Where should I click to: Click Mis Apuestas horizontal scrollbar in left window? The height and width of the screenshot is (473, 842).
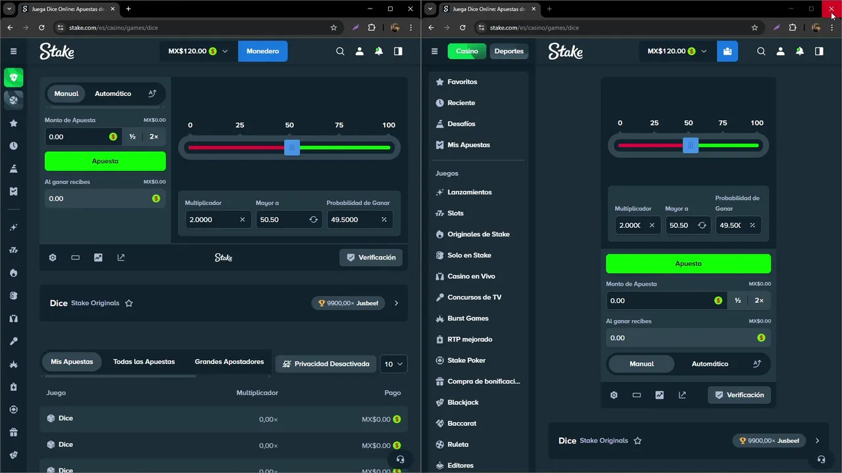click(x=120, y=376)
